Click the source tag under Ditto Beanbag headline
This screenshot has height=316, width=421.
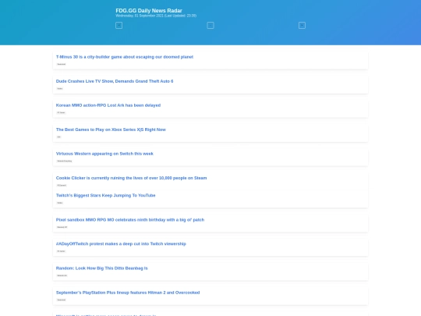point(62,275)
